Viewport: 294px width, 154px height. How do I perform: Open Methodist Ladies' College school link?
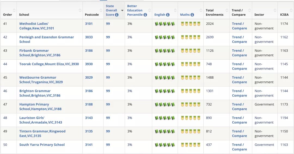(x=36, y=26)
